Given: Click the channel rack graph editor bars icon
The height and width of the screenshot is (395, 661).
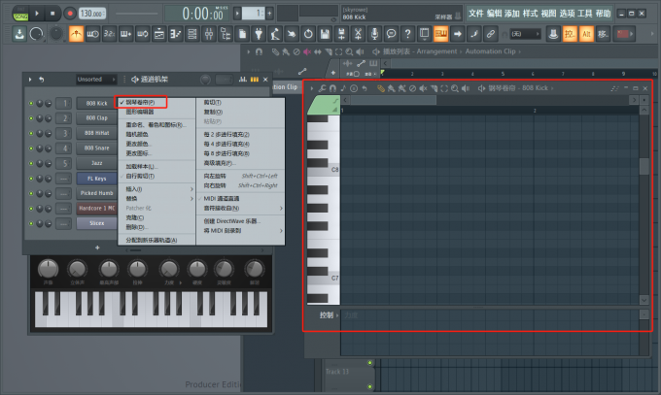Looking at the screenshot, I should (243, 80).
